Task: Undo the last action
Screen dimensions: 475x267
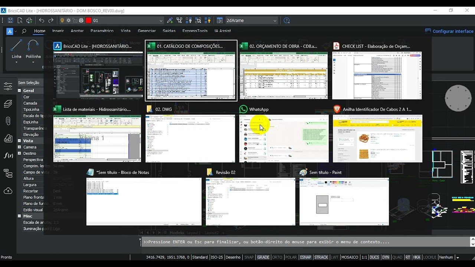Action: 42,20
